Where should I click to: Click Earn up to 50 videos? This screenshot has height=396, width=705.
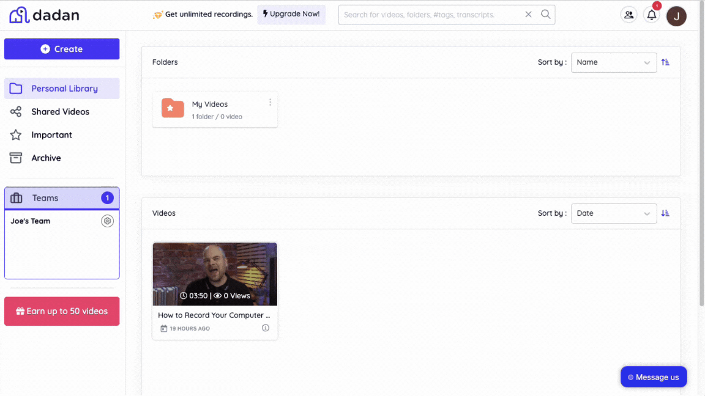[62, 311]
